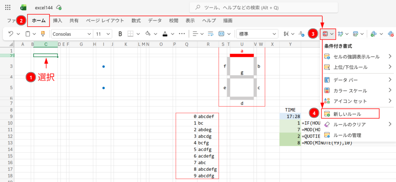Click the Font Color 'A' icon
This screenshot has width=396, height=182.
[x=165, y=34]
